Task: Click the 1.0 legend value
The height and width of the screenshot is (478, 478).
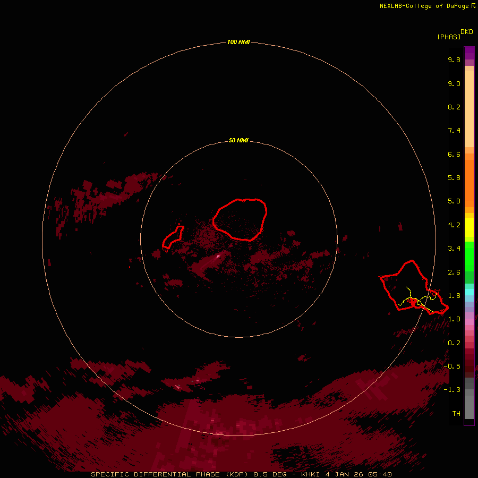Action: [454, 319]
